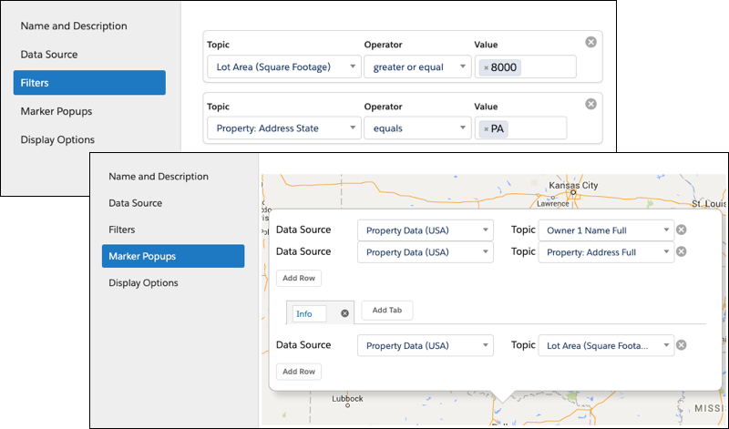Edit the Info tab name field
The image size is (729, 429).
(309, 313)
